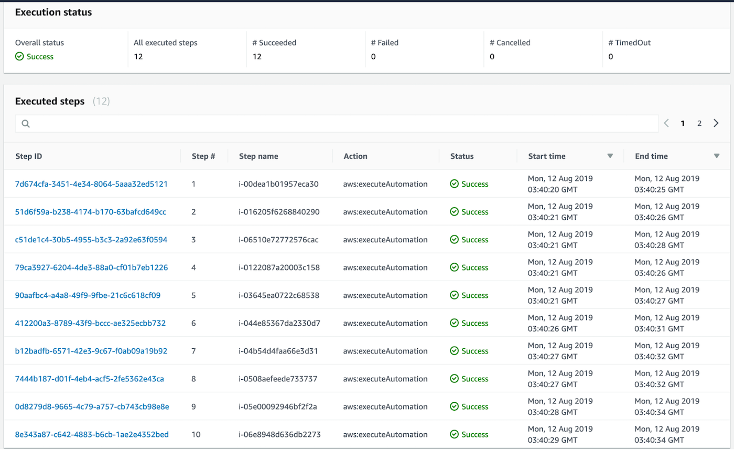Image resolution: width=734 pixels, height=450 pixels.
Task: Click the Success status icon for step 5
Action: [x=455, y=295]
